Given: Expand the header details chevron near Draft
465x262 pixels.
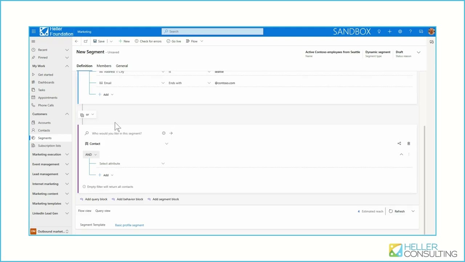Looking at the screenshot, I should coord(418,52).
